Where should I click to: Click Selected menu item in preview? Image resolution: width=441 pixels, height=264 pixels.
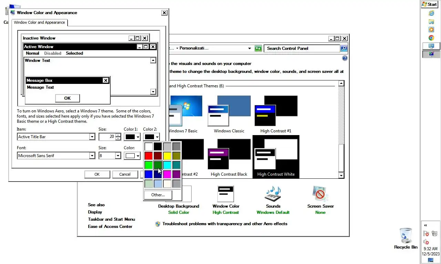[x=74, y=53]
